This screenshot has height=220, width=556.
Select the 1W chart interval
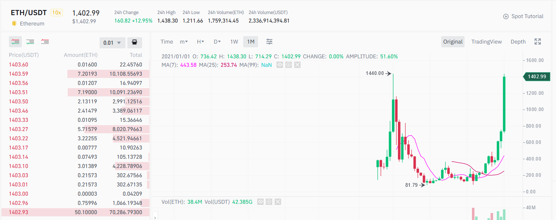[234, 42]
